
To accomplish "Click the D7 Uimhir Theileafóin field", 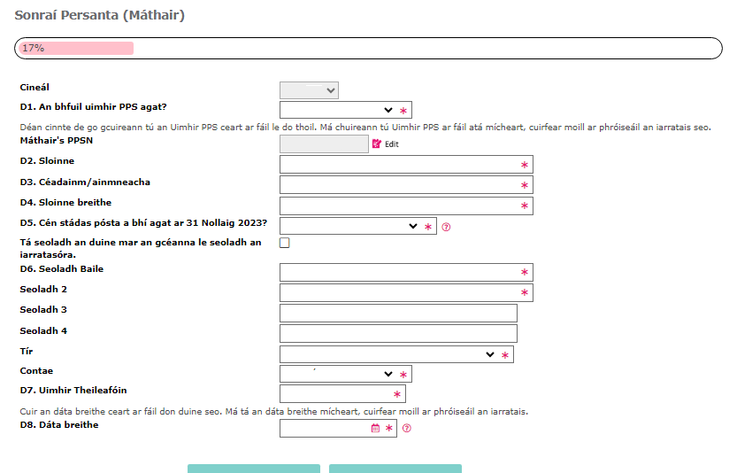I will (x=334, y=394).
